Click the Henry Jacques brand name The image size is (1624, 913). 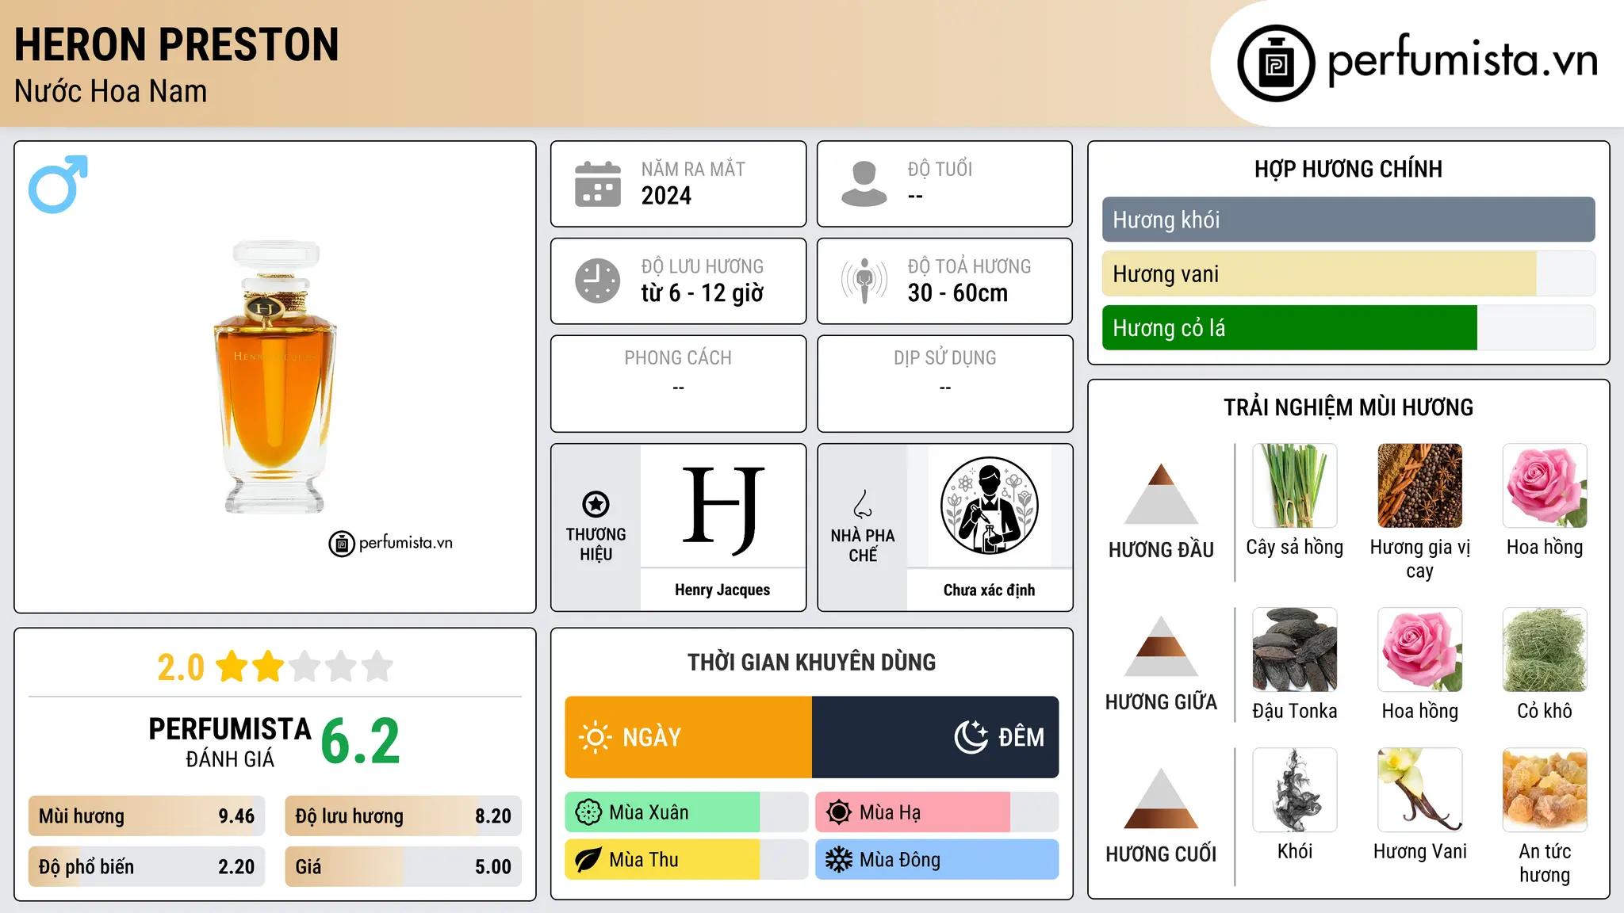pyautogui.click(x=722, y=590)
